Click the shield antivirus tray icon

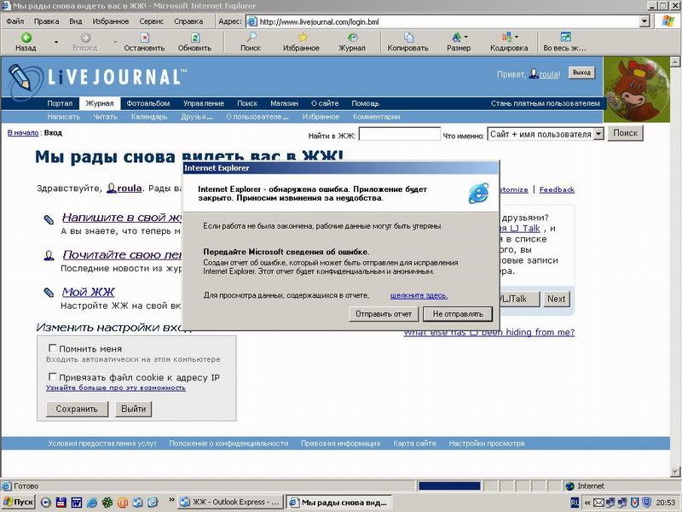click(x=634, y=503)
